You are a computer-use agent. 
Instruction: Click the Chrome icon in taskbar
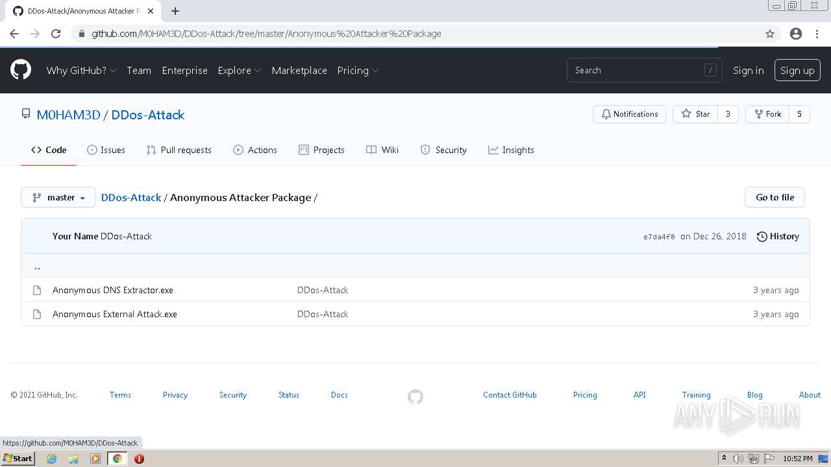118,459
